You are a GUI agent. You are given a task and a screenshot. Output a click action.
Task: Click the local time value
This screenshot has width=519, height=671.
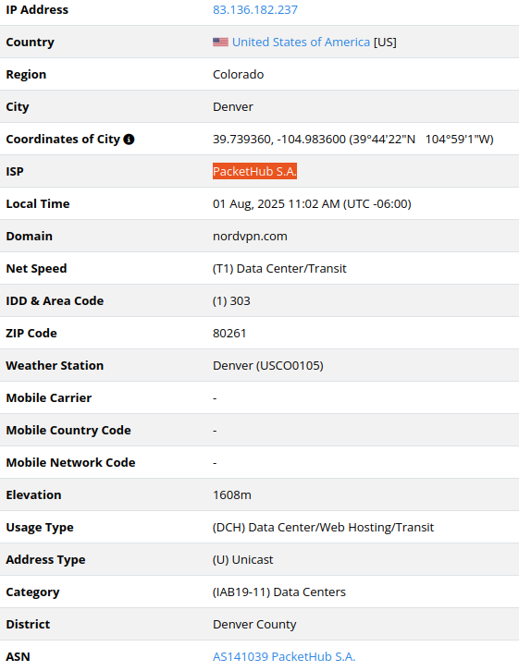coord(312,203)
